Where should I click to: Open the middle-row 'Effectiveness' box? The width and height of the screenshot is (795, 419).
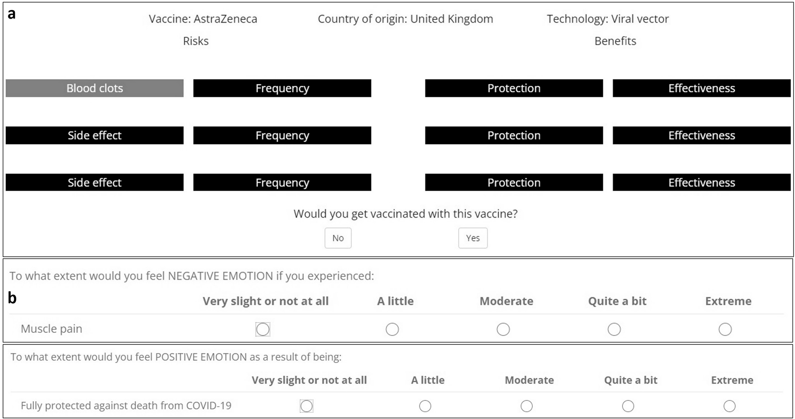(702, 135)
